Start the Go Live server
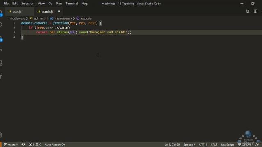 pyautogui.click(x=245, y=145)
